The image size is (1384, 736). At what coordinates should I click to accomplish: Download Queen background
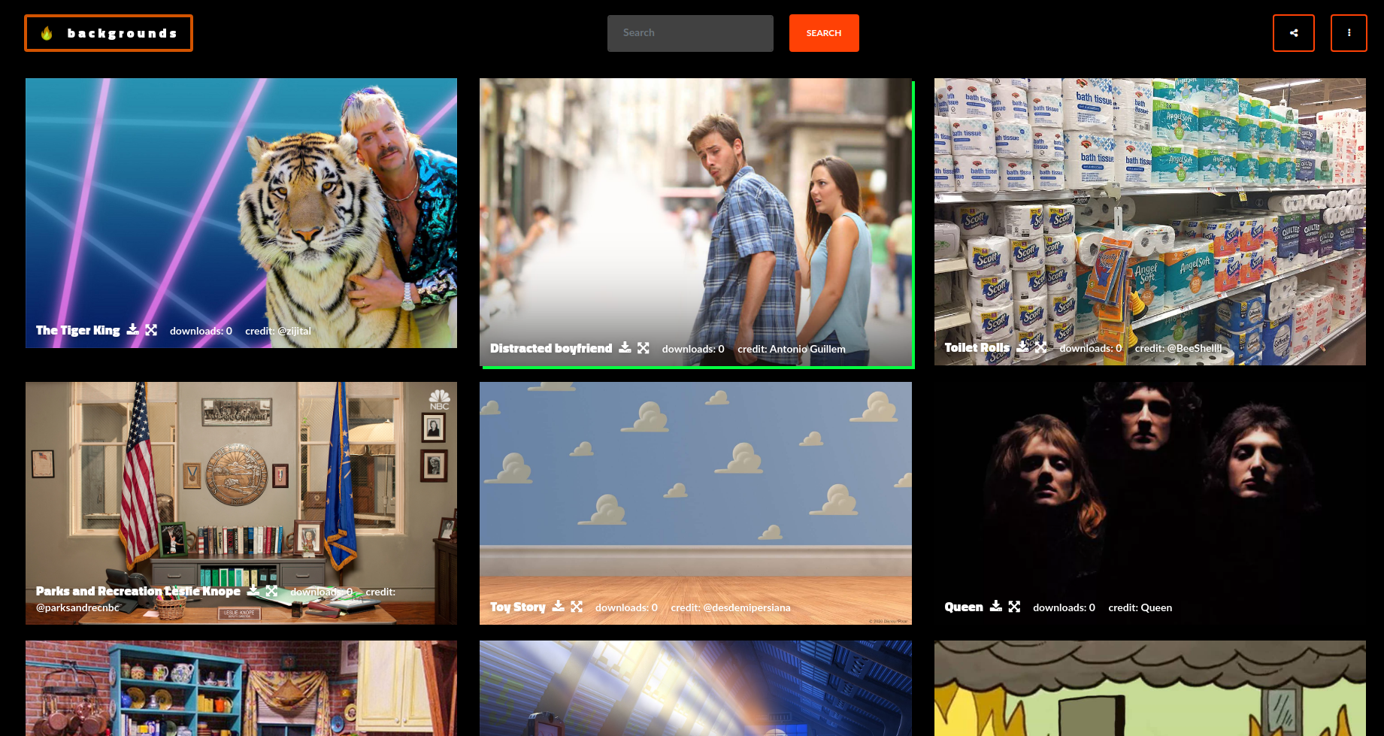pos(996,606)
